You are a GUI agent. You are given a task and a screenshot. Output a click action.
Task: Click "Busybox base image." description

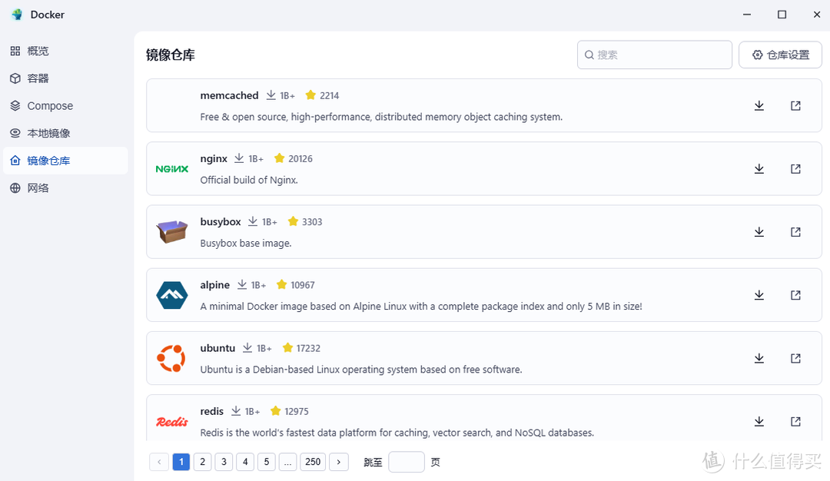[x=246, y=244]
